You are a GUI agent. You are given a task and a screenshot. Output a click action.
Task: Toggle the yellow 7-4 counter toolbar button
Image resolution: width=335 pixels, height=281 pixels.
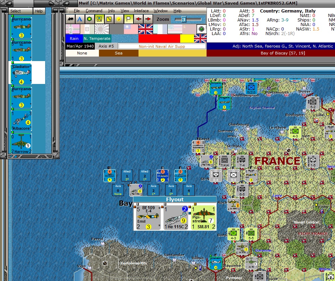(x=109, y=19)
